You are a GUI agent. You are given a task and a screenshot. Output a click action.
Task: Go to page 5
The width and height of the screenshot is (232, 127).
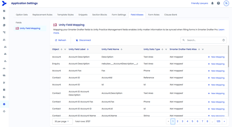[x=192, y=121]
